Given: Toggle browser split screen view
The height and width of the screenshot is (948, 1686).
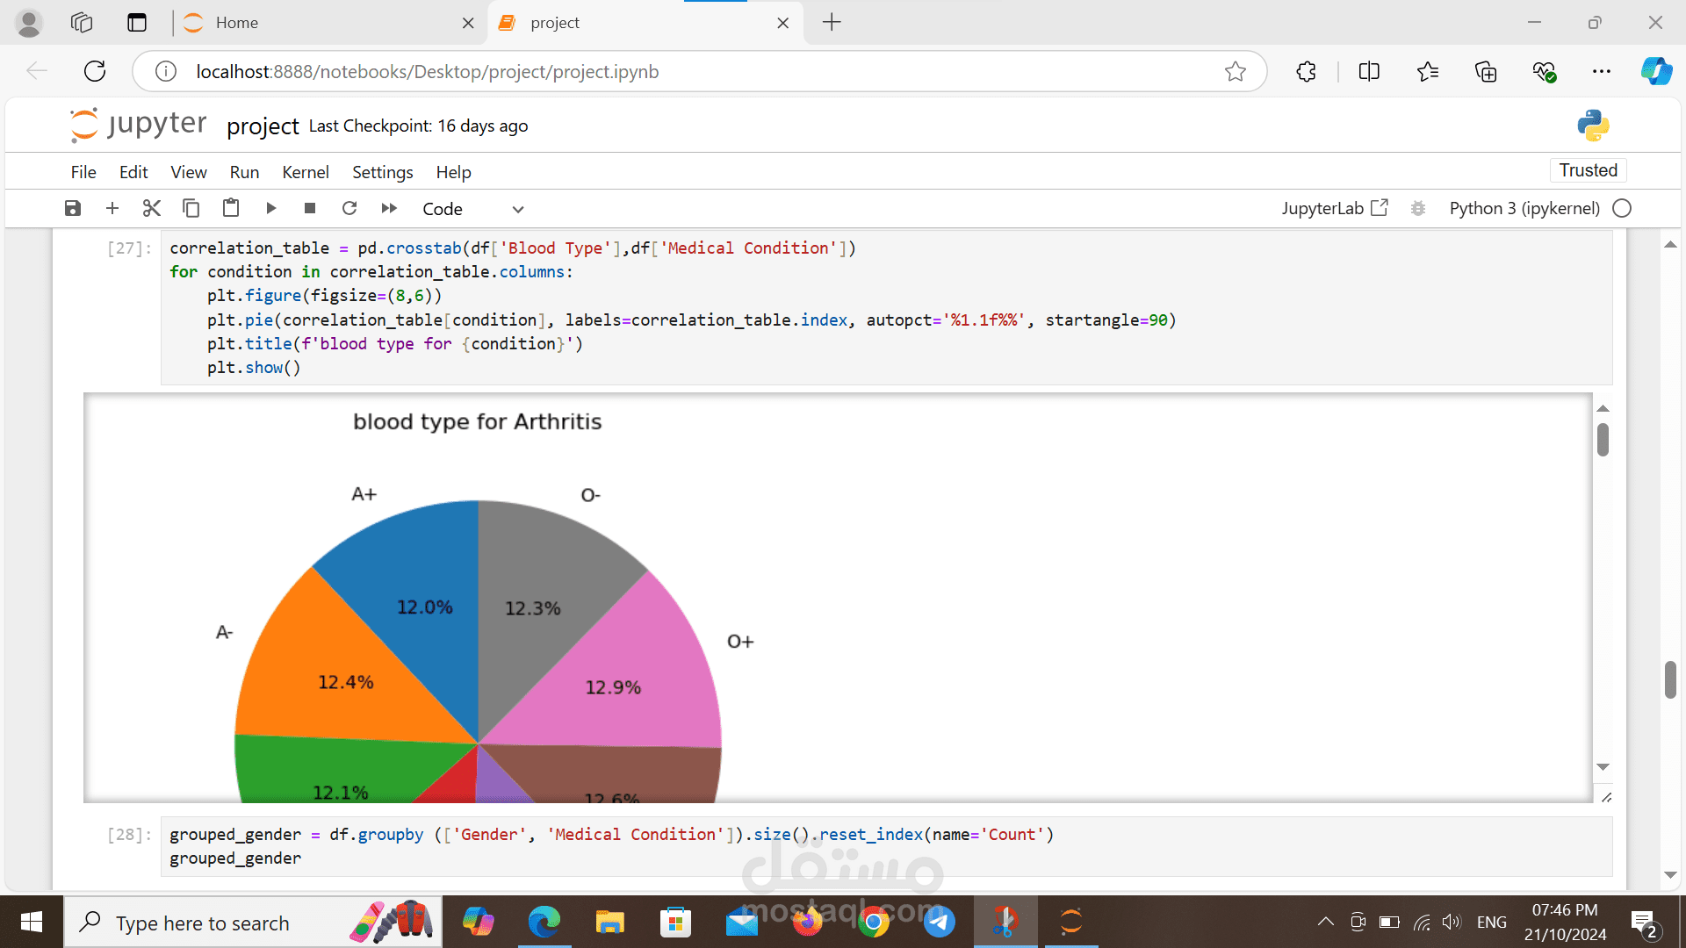Looking at the screenshot, I should 1369,72.
